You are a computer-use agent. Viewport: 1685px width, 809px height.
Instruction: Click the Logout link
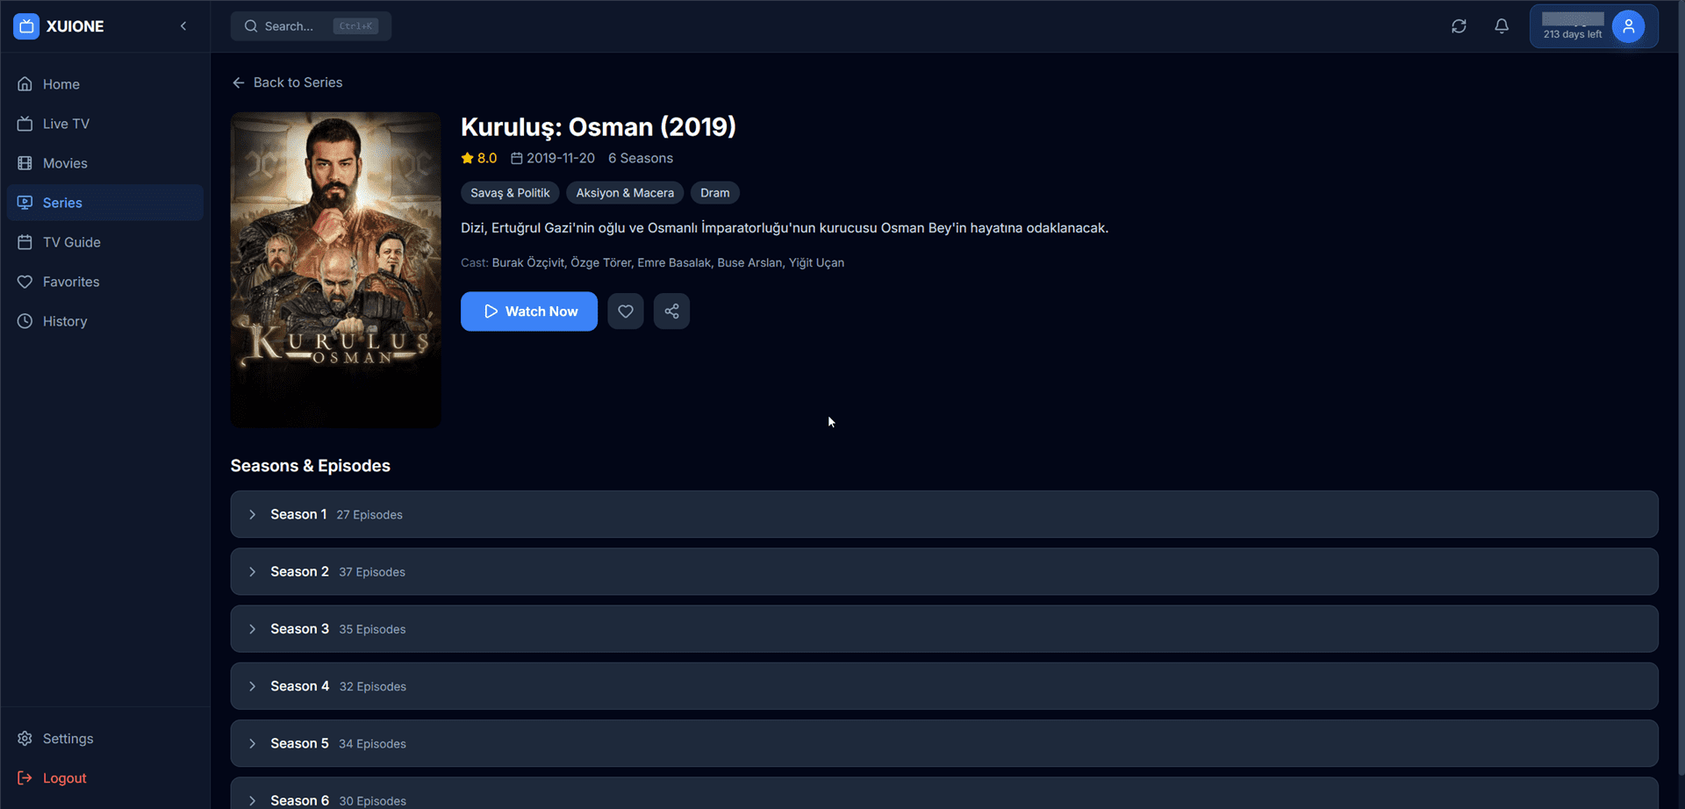coord(64,778)
